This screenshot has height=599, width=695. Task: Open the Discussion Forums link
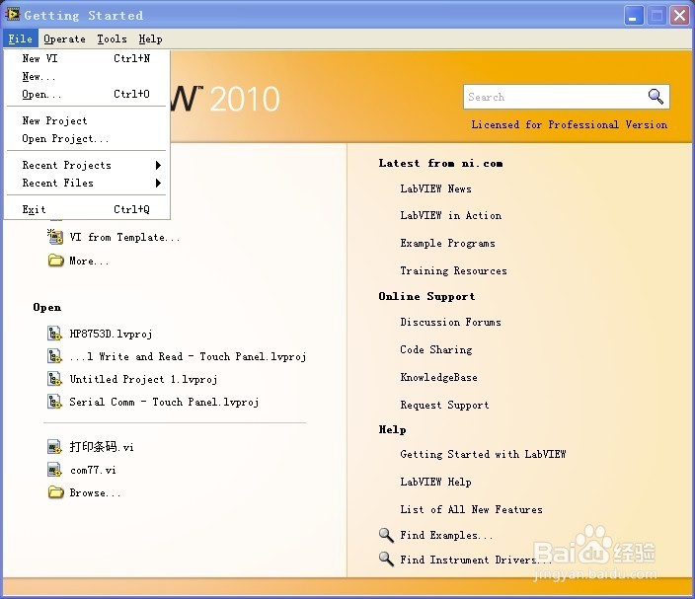coord(450,322)
